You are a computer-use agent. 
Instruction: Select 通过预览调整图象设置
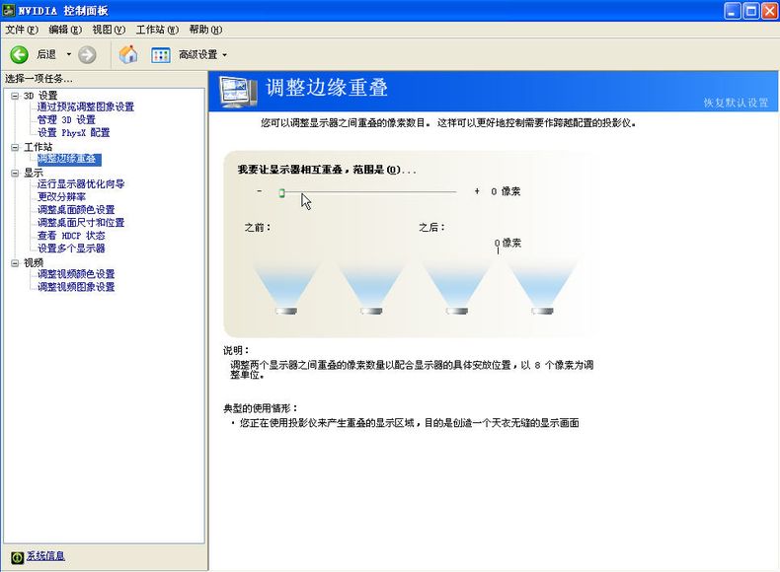click(86, 107)
